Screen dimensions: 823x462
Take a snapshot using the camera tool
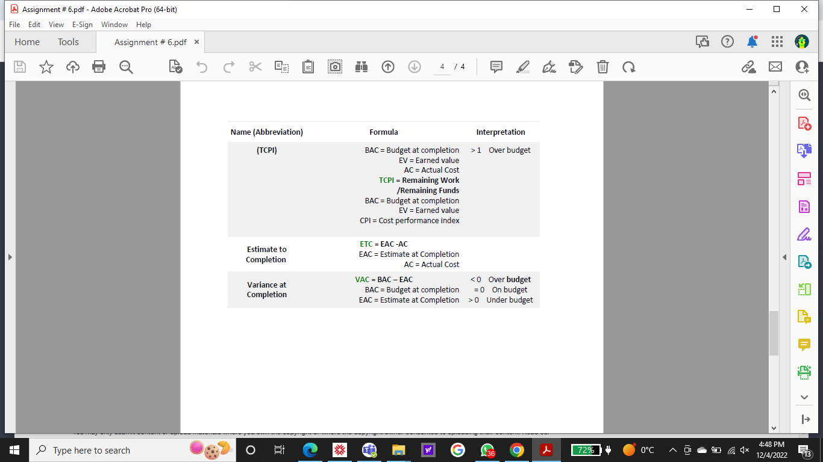click(335, 67)
